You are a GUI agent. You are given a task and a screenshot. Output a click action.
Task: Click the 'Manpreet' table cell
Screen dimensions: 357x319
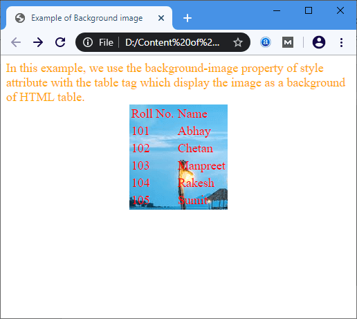point(201,165)
